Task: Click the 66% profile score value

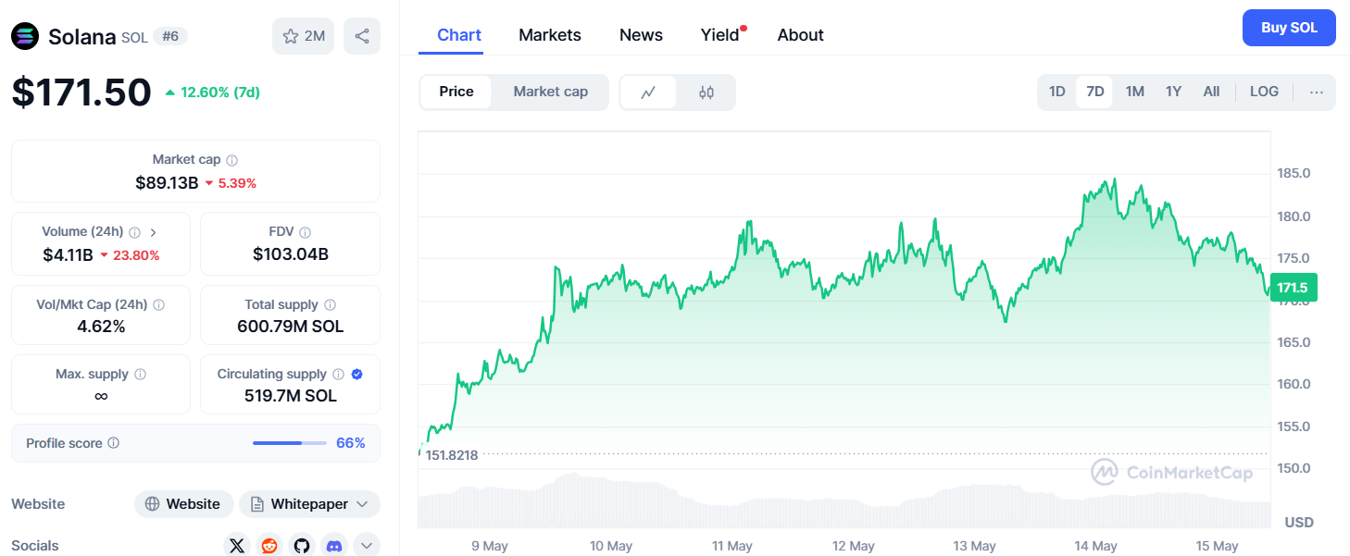Action: coord(351,443)
